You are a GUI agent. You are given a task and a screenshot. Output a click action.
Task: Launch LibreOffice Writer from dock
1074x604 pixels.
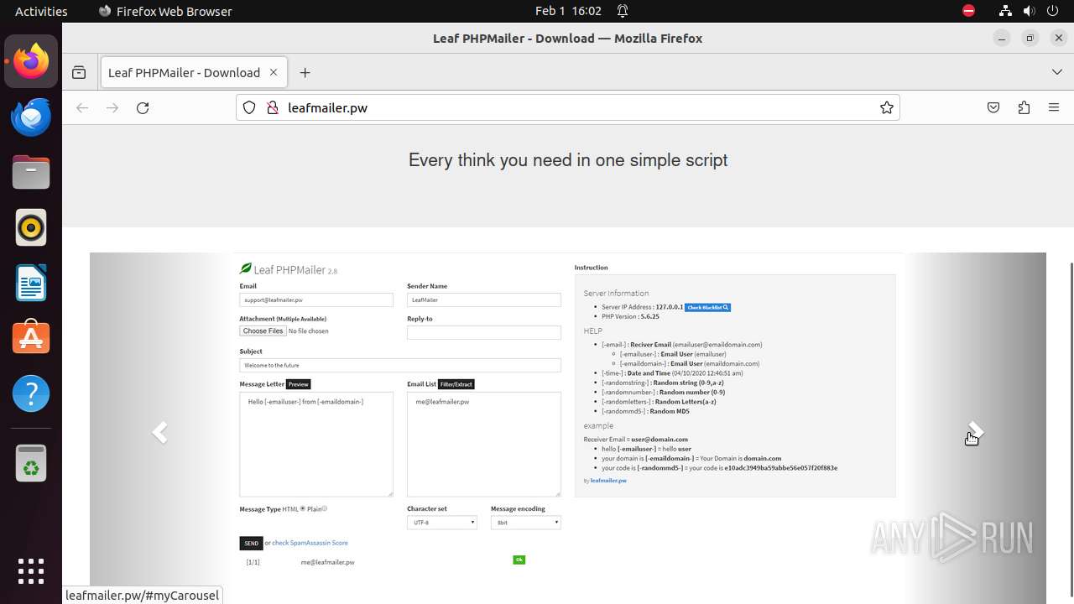point(31,283)
